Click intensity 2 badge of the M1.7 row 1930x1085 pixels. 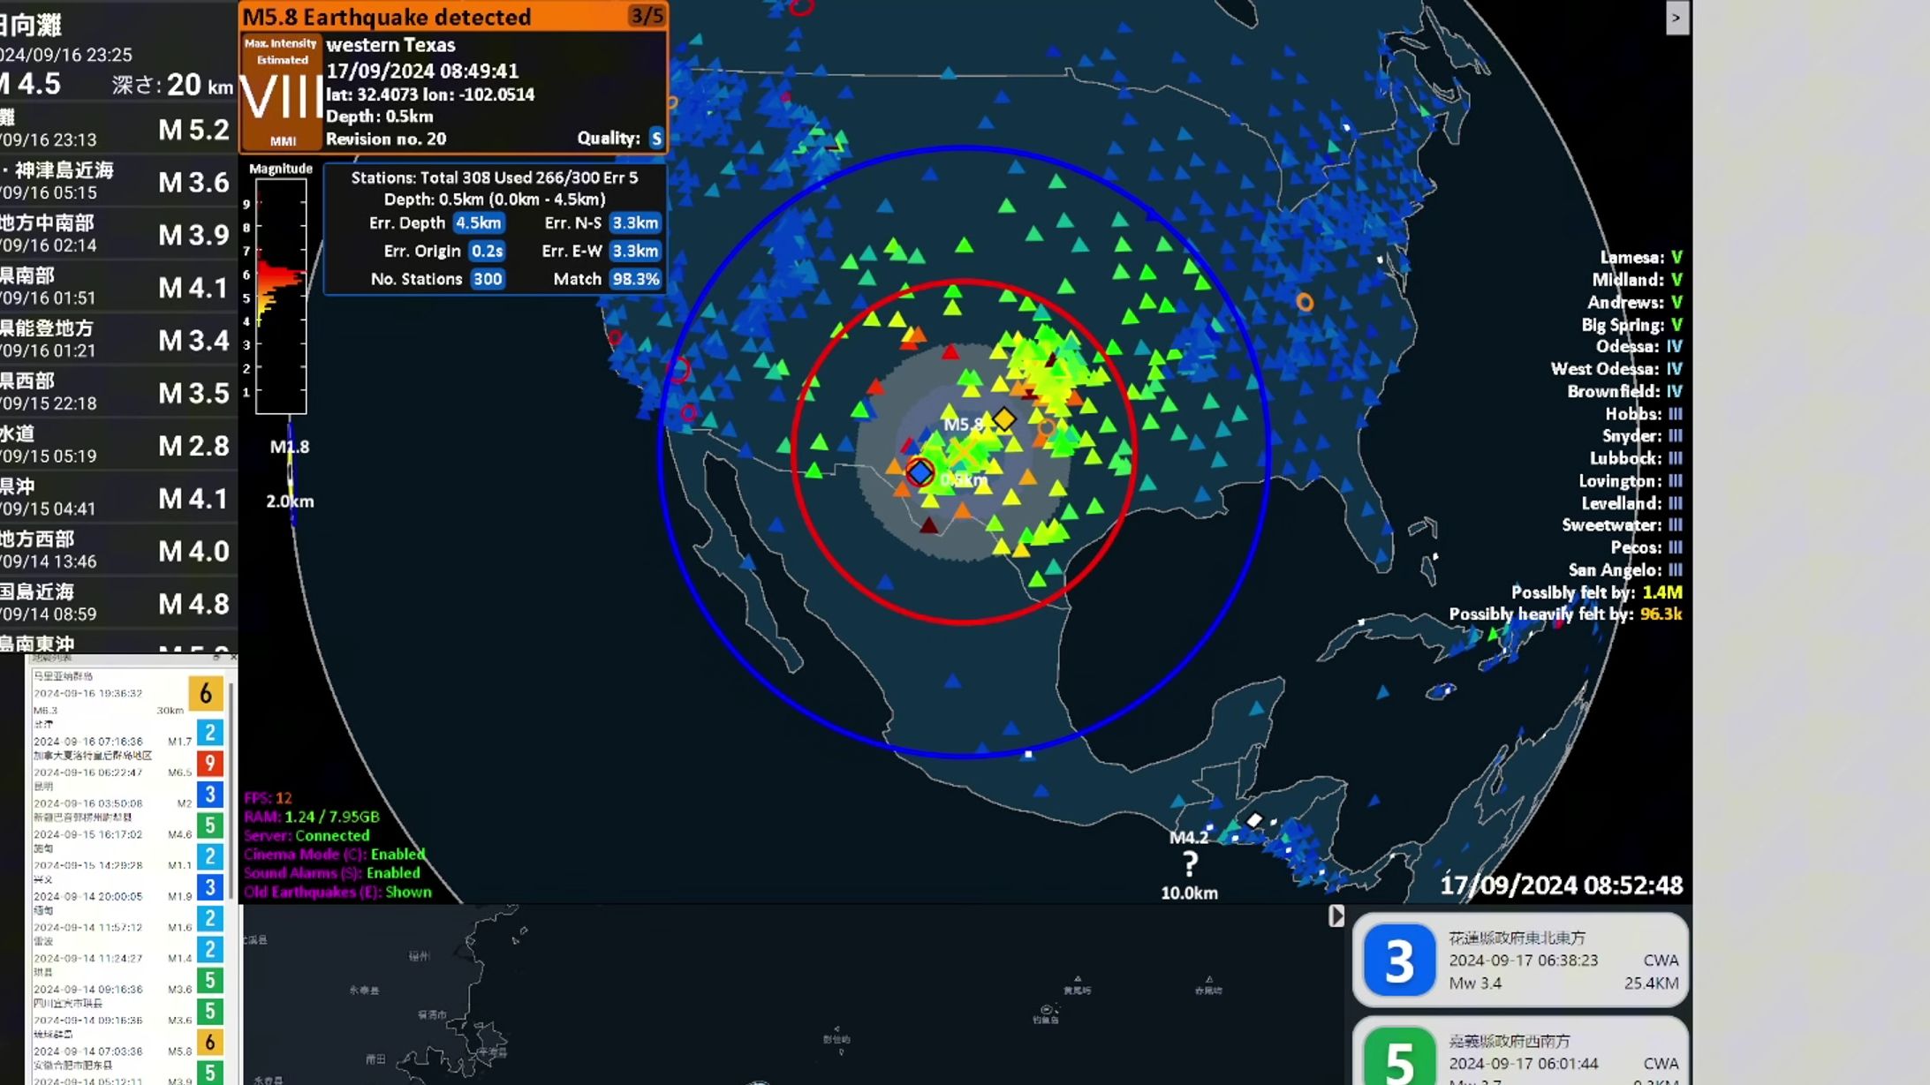pos(209,732)
